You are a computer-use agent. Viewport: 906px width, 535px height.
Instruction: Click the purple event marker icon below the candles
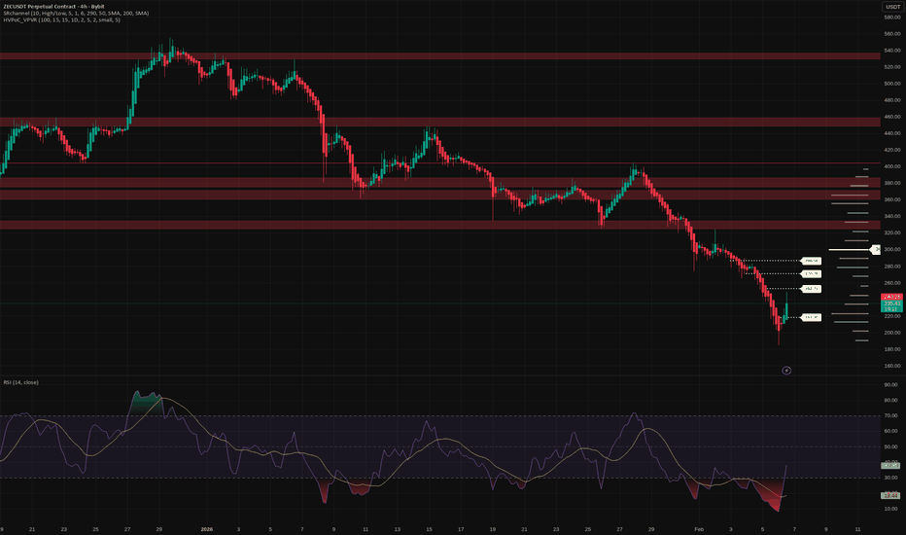(786, 370)
